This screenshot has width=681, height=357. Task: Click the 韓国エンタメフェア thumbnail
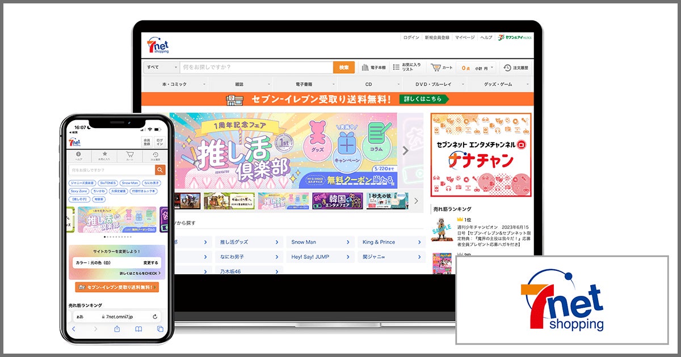(x=337, y=201)
